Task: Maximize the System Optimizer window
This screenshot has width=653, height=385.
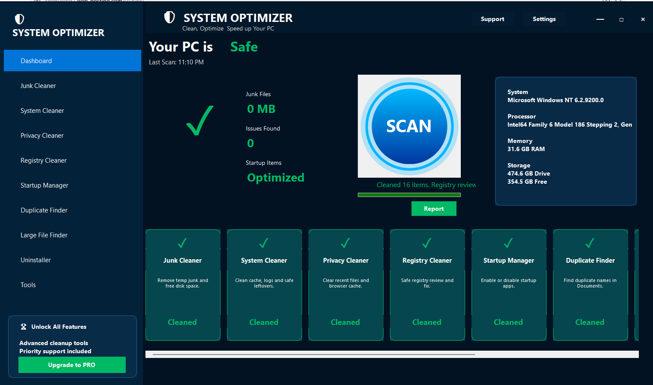Action: [x=621, y=19]
